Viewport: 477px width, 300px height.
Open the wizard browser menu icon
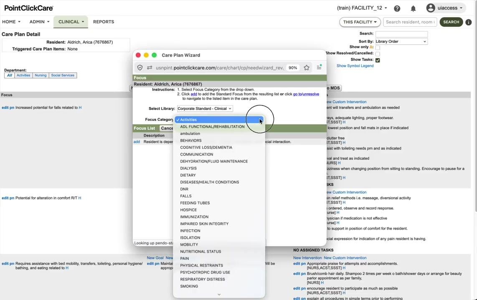coord(319,67)
